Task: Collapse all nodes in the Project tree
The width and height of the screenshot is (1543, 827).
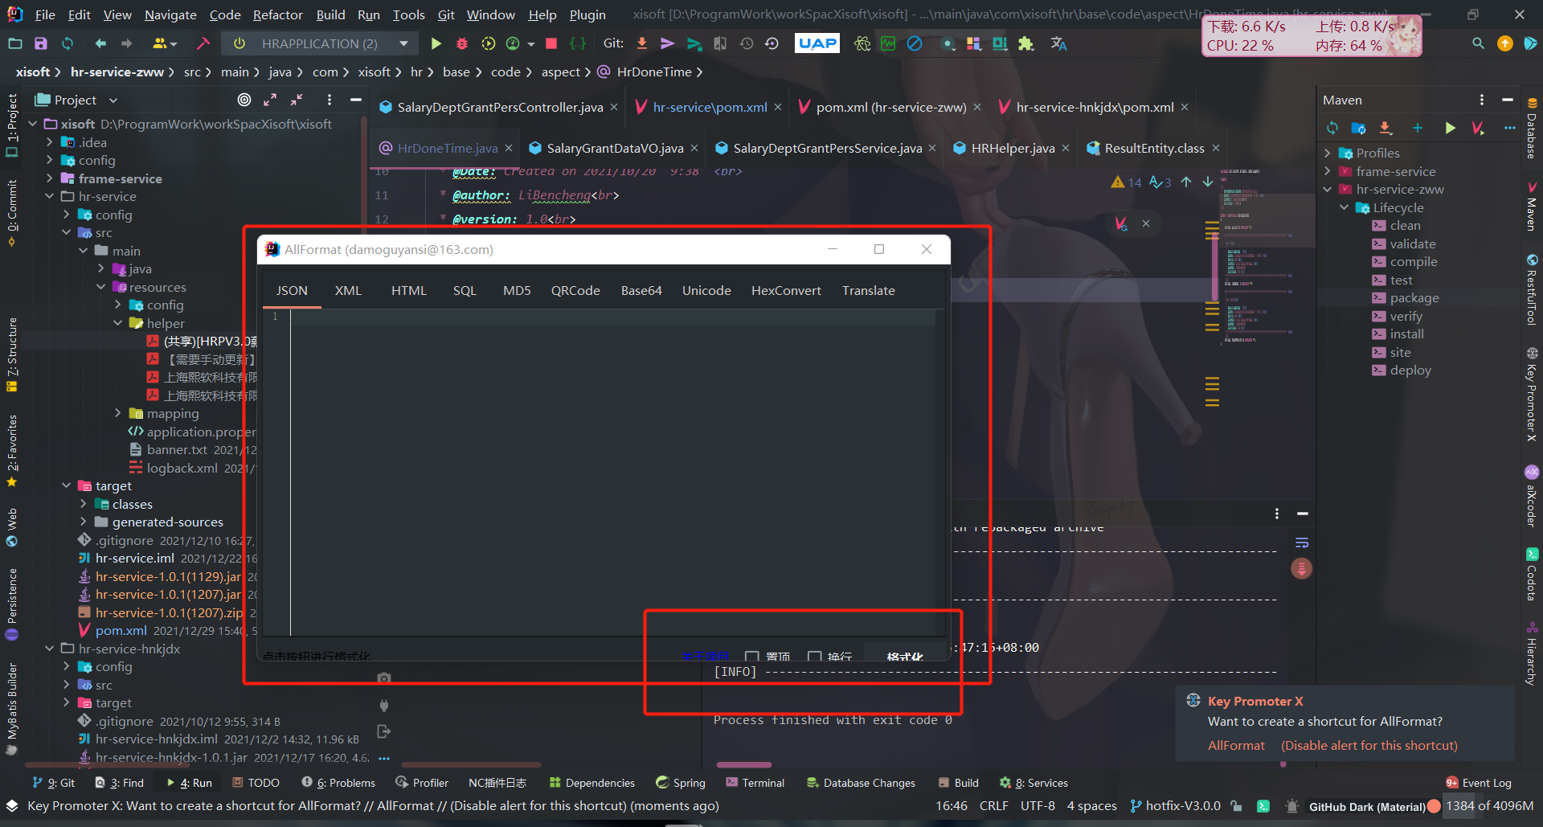Action: coord(297,100)
